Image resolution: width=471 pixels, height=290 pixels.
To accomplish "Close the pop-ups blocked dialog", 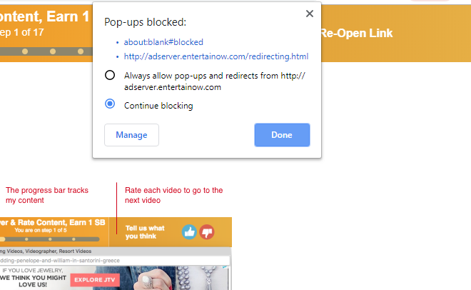I will coord(310,14).
